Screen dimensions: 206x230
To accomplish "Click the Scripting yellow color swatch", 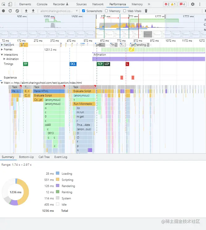I will [58, 179].
